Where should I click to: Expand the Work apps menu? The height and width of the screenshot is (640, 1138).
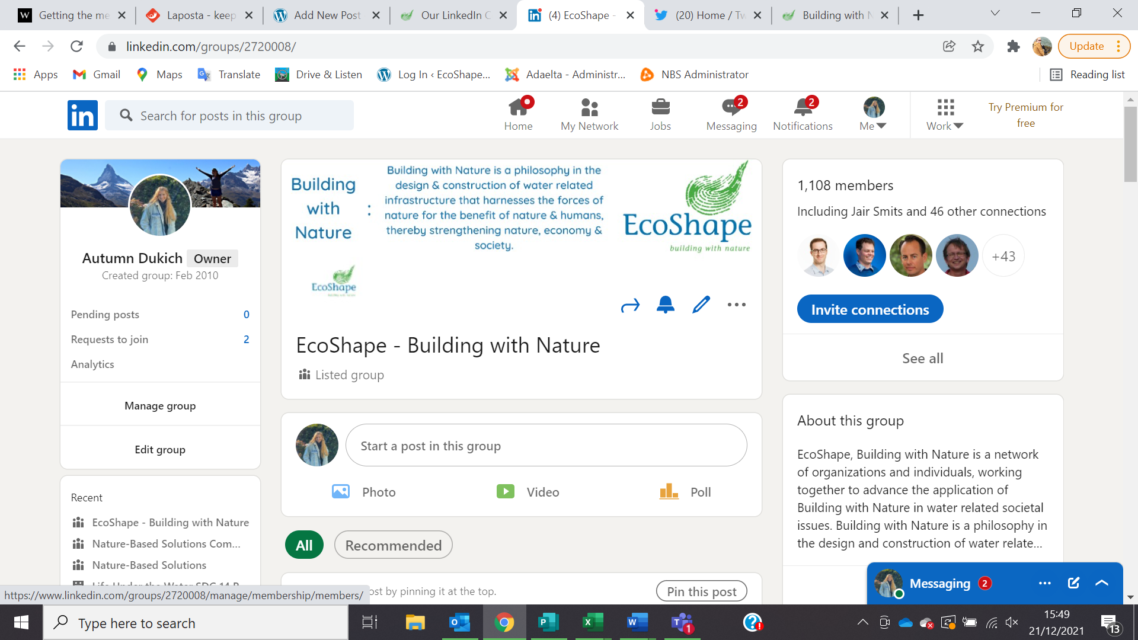945,114
